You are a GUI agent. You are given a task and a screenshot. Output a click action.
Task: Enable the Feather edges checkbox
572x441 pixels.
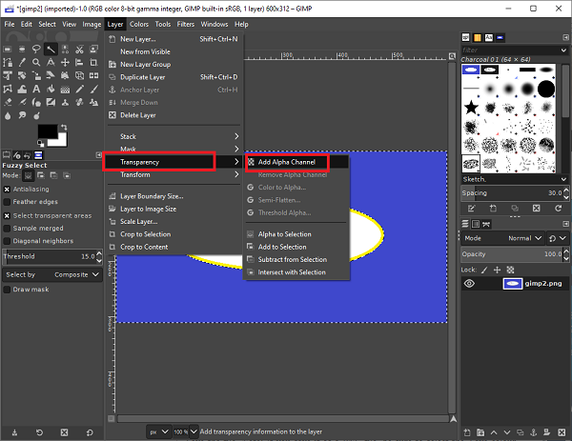point(7,202)
